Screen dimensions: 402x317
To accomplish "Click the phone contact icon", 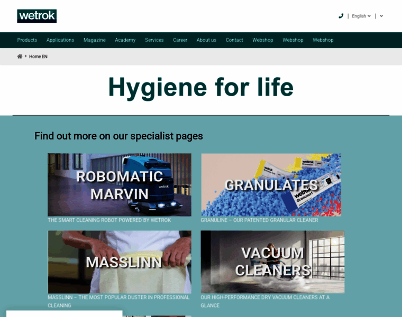I will [341, 16].
